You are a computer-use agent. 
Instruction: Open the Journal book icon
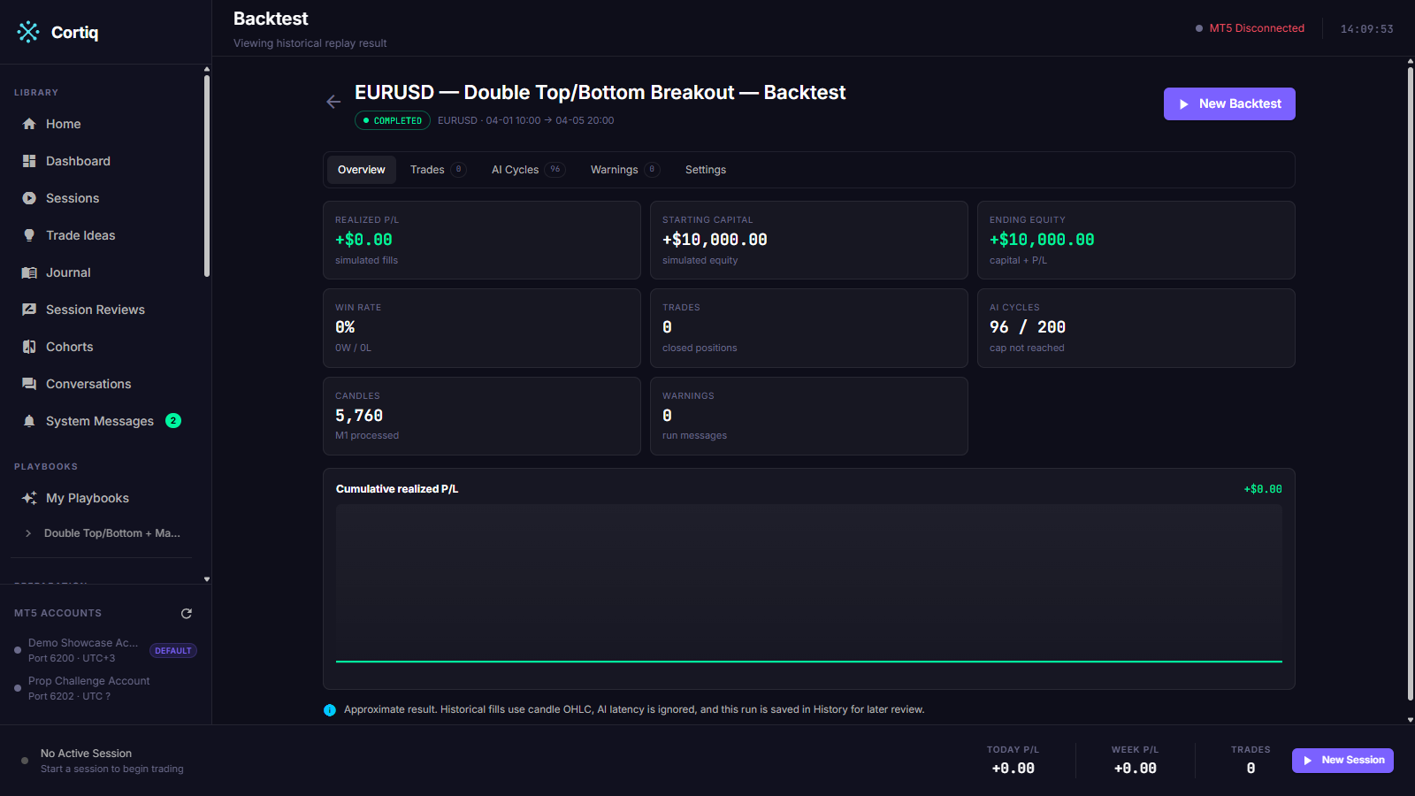pos(29,272)
